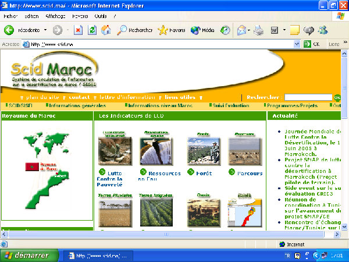Expand the address bar dropdown list
The height and width of the screenshot is (262, 349).
[x=297, y=44]
